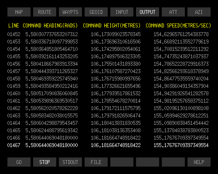This screenshot has height=174, width=218.
Task: Click the COMMAND HEIGHT(METRES) column header
Action: (x=112, y=26)
